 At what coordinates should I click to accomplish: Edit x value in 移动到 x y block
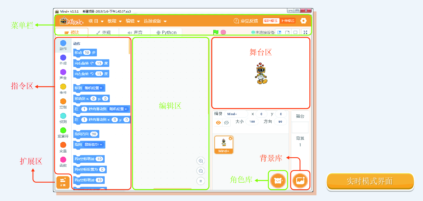[x=94, y=98]
